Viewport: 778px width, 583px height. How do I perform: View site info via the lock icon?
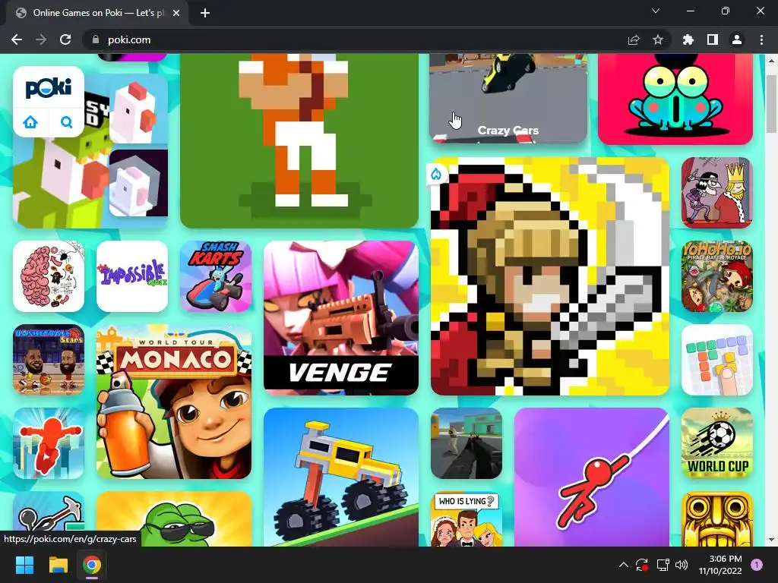point(96,39)
